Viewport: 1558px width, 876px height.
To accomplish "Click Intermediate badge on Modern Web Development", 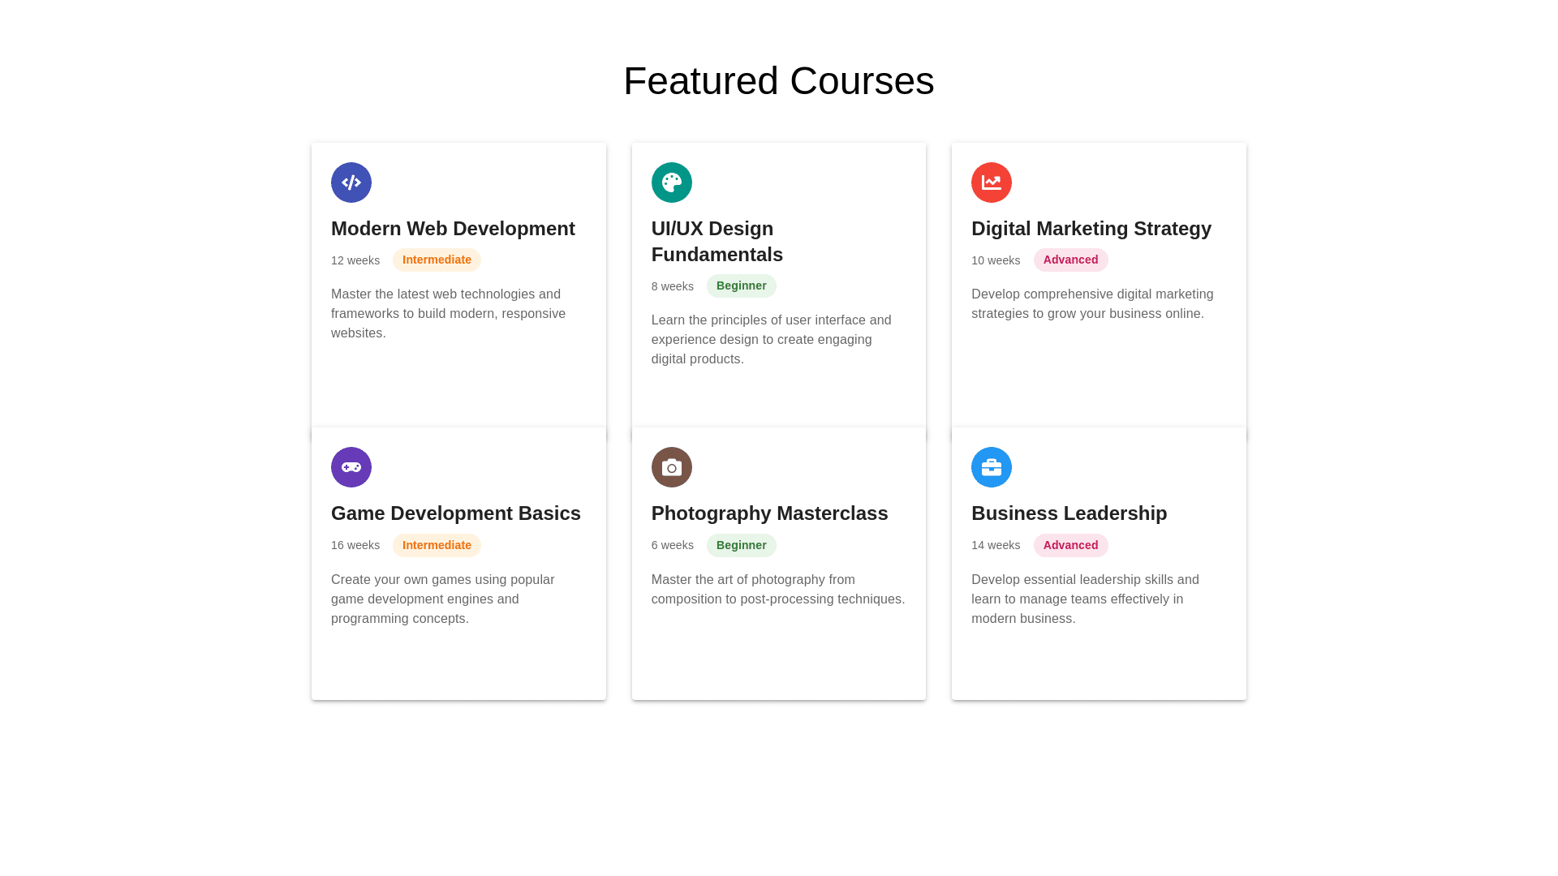I will (x=437, y=260).
